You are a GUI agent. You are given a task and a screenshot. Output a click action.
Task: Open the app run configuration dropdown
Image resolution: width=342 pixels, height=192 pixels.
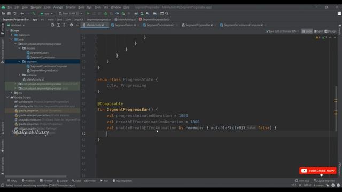coord(46,13)
